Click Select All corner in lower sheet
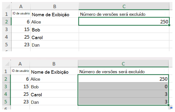 pyautogui.click(x=5, y=63)
